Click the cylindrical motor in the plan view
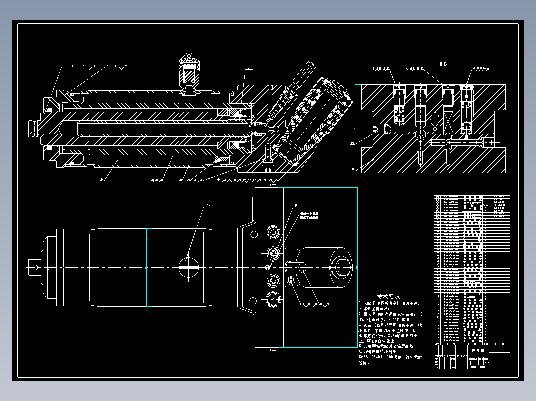This screenshot has height=401, width=536. click(x=324, y=267)
